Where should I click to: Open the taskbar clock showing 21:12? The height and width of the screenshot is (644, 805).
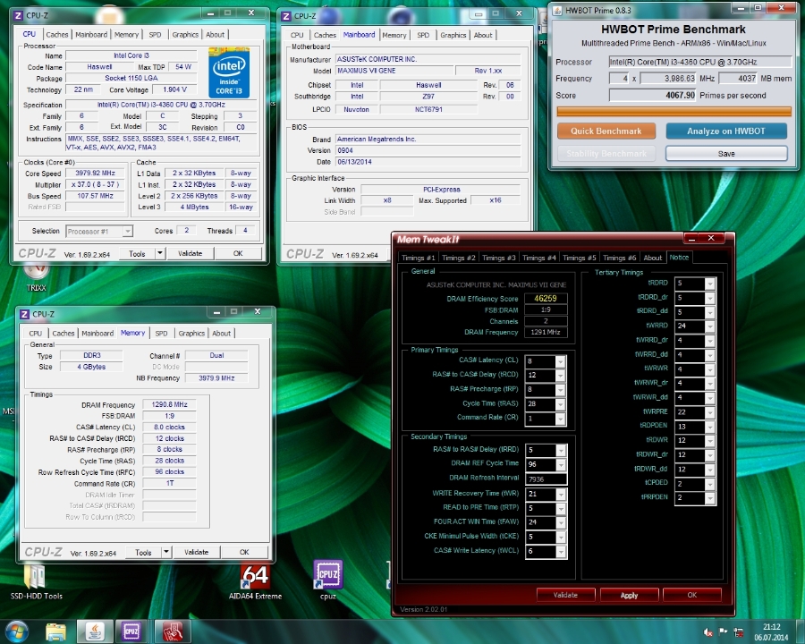click(x=771, y=632)
